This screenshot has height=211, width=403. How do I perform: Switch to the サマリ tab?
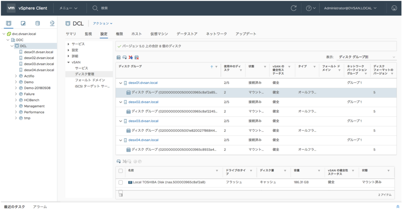point(71,34)
